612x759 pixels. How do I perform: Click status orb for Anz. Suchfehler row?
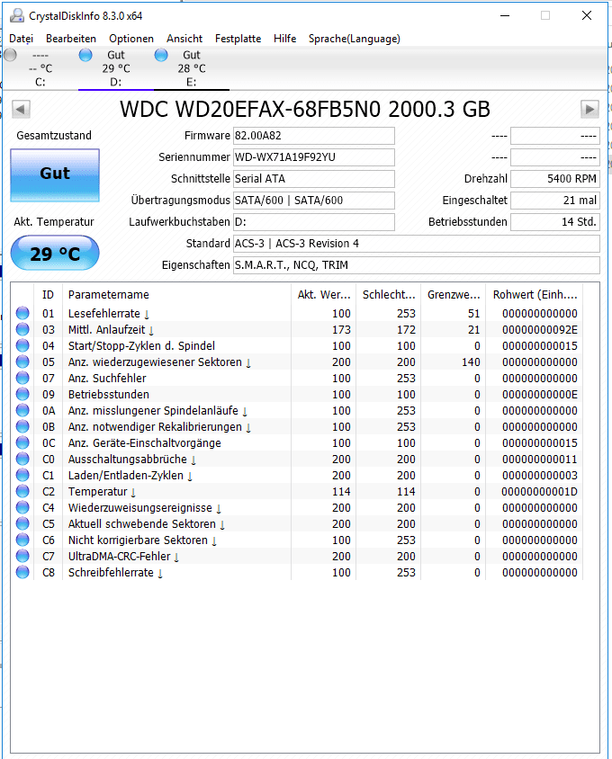(x=22, y=378)
